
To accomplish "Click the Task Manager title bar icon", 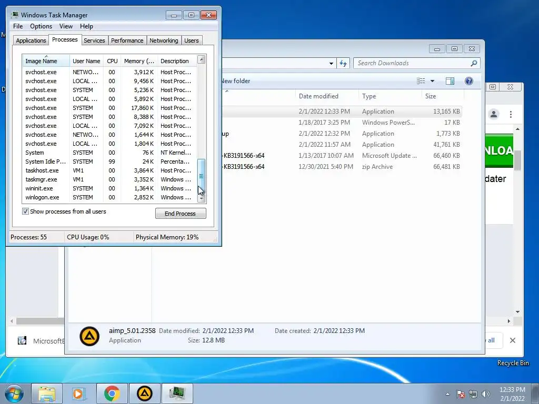I will [x=15, y=15].
